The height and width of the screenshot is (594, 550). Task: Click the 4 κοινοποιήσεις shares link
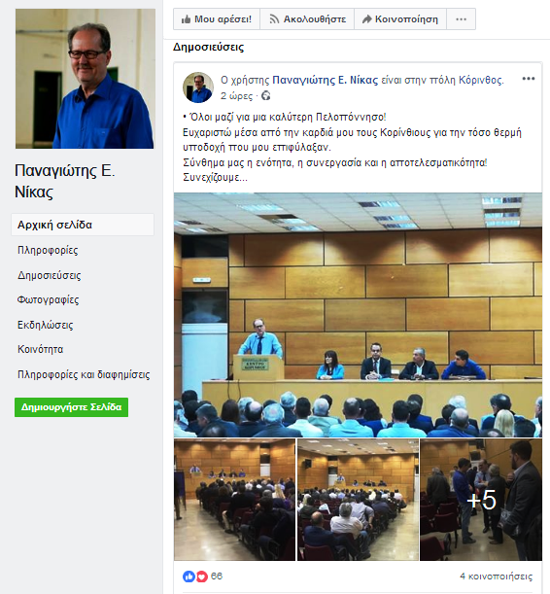497,577
